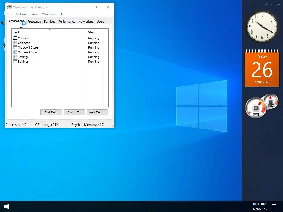Open the Windows menu
The image size is (283, 212).
click(x=49, y=14)
